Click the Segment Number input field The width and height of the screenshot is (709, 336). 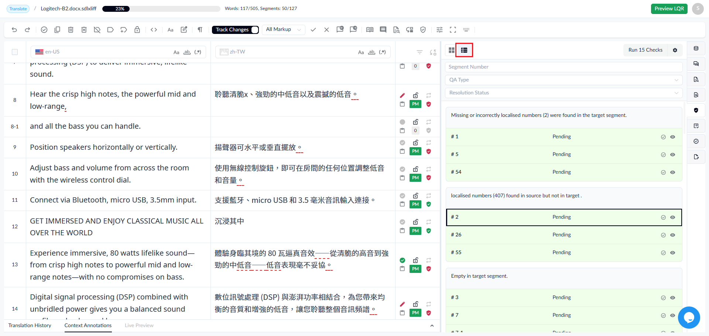tap(564, 67)
